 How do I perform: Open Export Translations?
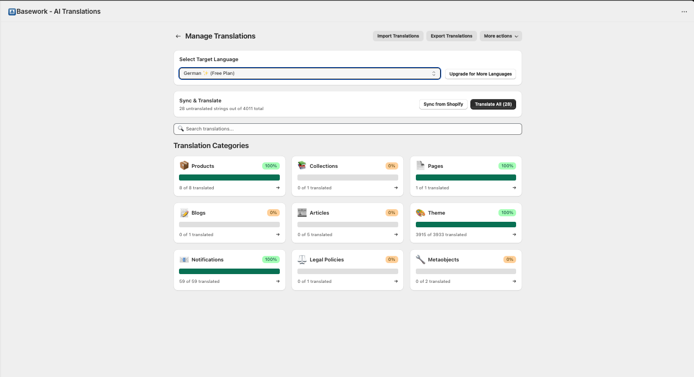[451, 36]
